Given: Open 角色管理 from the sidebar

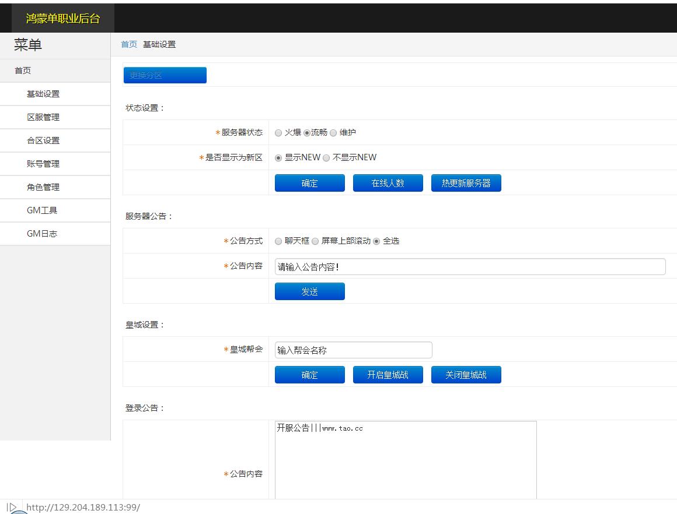Looking at the screenshot, I should [43, 187].
